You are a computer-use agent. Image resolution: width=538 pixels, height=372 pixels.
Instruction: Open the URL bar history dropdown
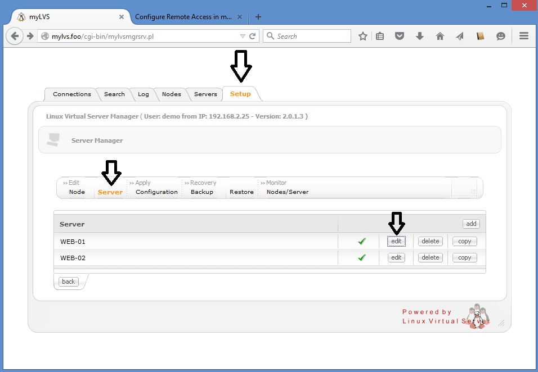243,36
